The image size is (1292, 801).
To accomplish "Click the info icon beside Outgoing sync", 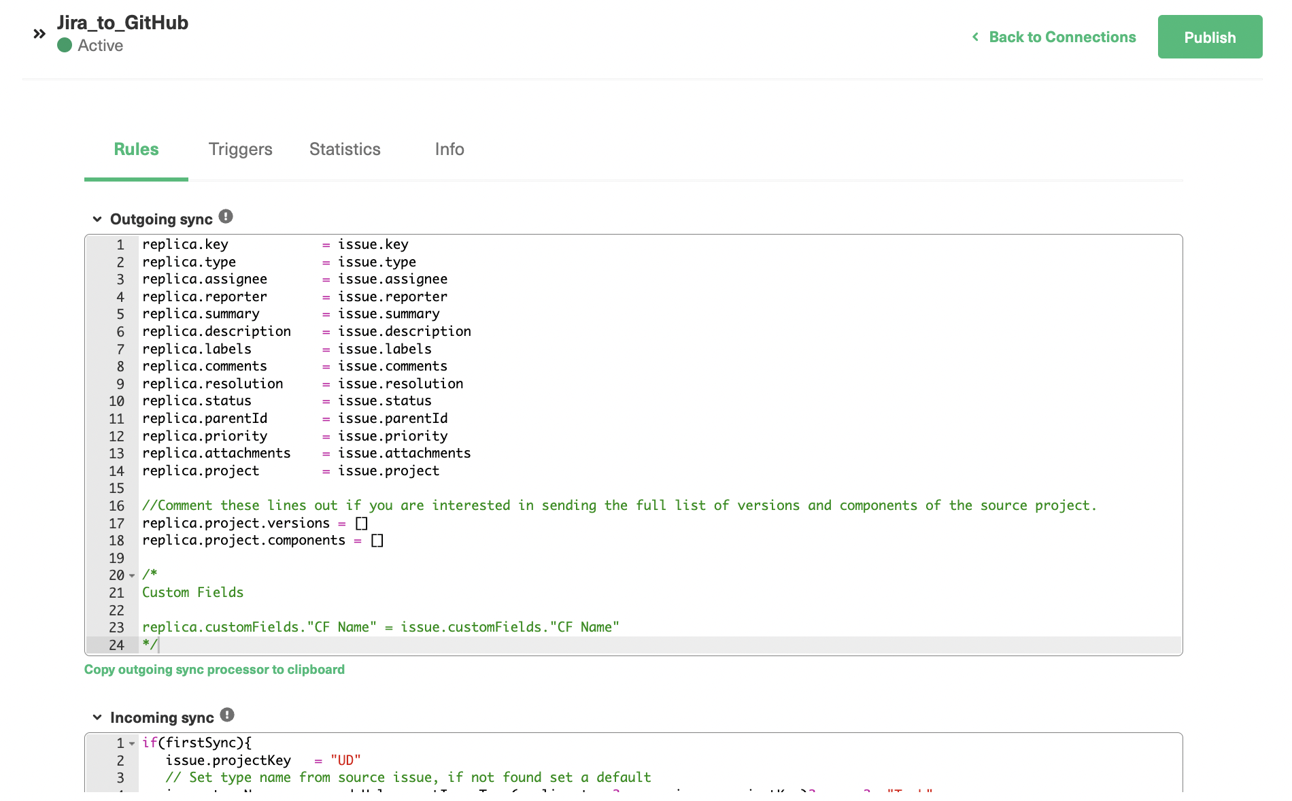I will pyautogui.click(x=226, y=217).
